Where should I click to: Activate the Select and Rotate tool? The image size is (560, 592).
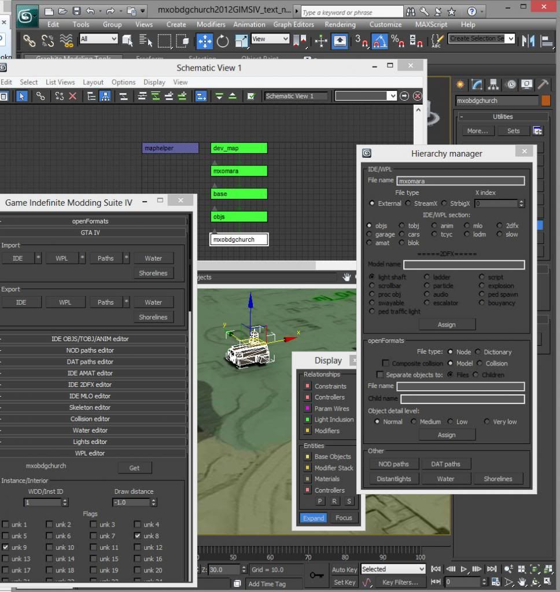tap(223, 41)
